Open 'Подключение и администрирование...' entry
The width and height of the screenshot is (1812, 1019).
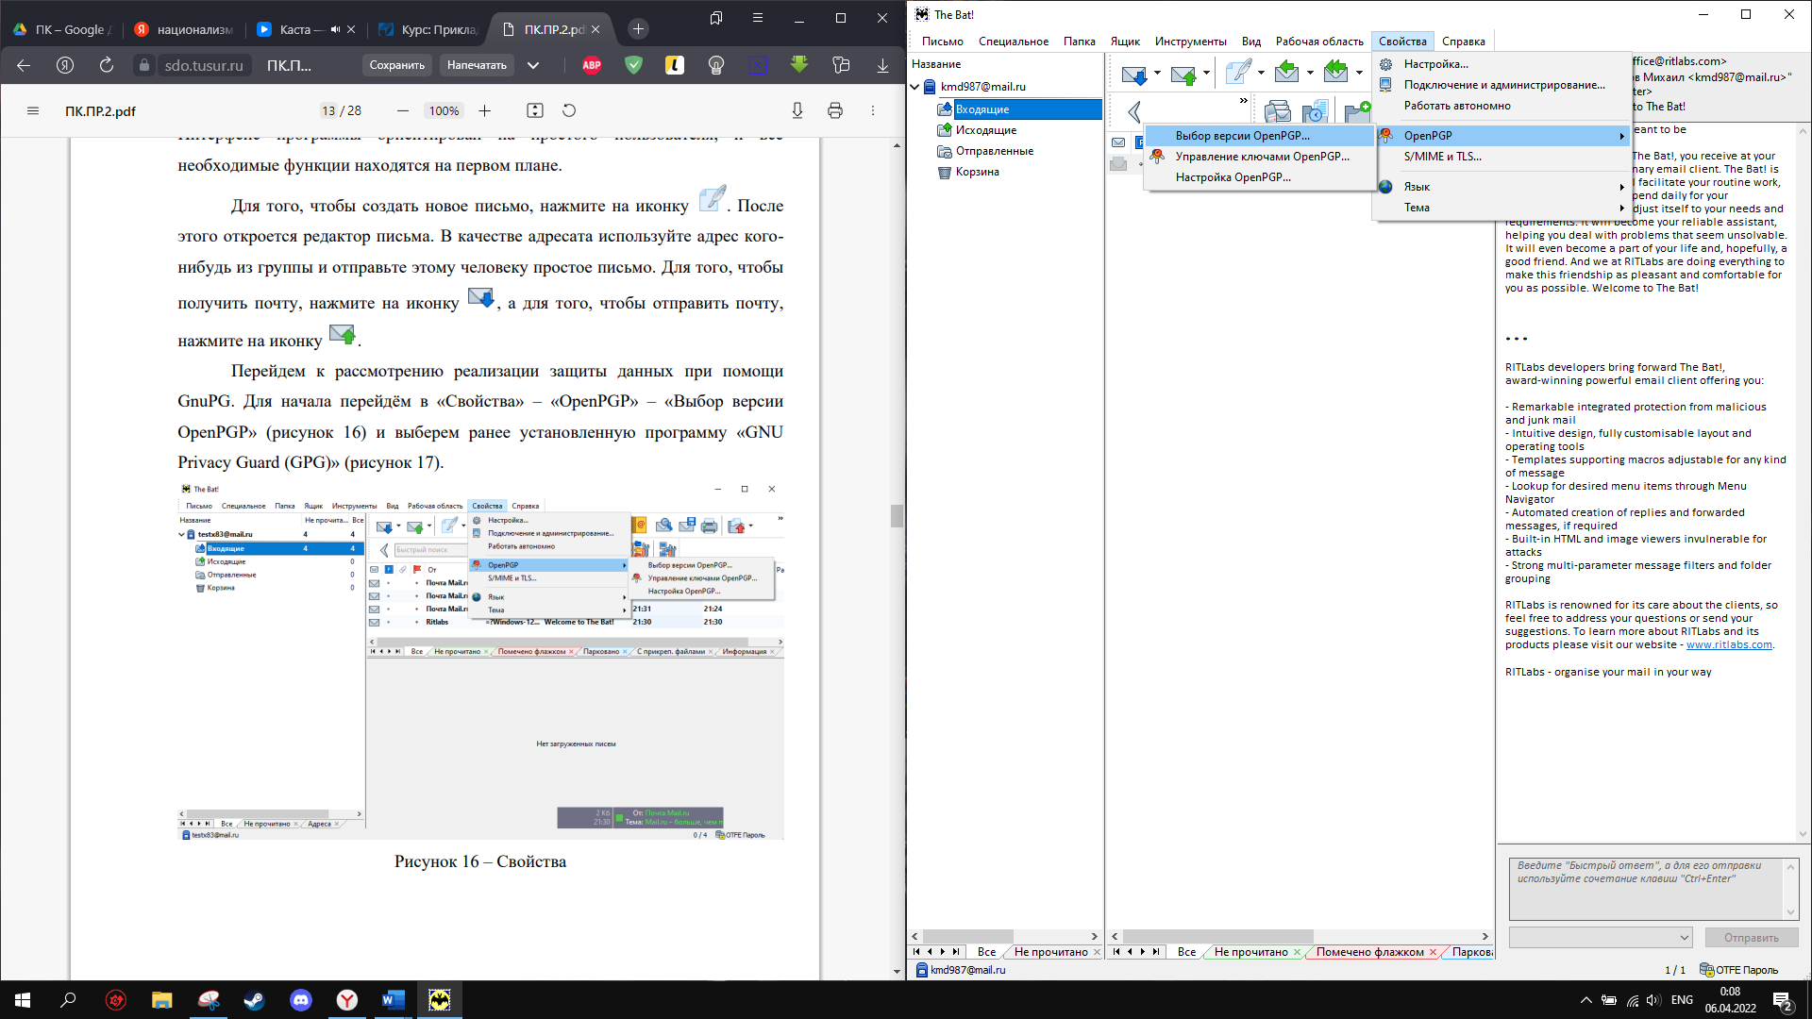(x=1502, y=85)
